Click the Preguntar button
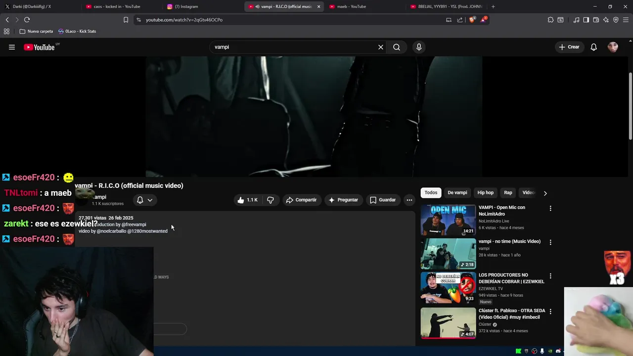Image resolution: width=633 pixels, height=356 pixels. [x=343, y=200]
